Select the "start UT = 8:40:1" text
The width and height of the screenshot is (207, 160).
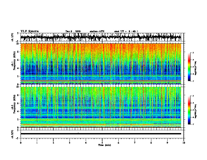pos(126,31)
